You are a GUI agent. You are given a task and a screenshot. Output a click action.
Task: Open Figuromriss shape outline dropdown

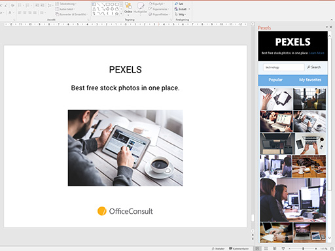(x=159, y=9)
